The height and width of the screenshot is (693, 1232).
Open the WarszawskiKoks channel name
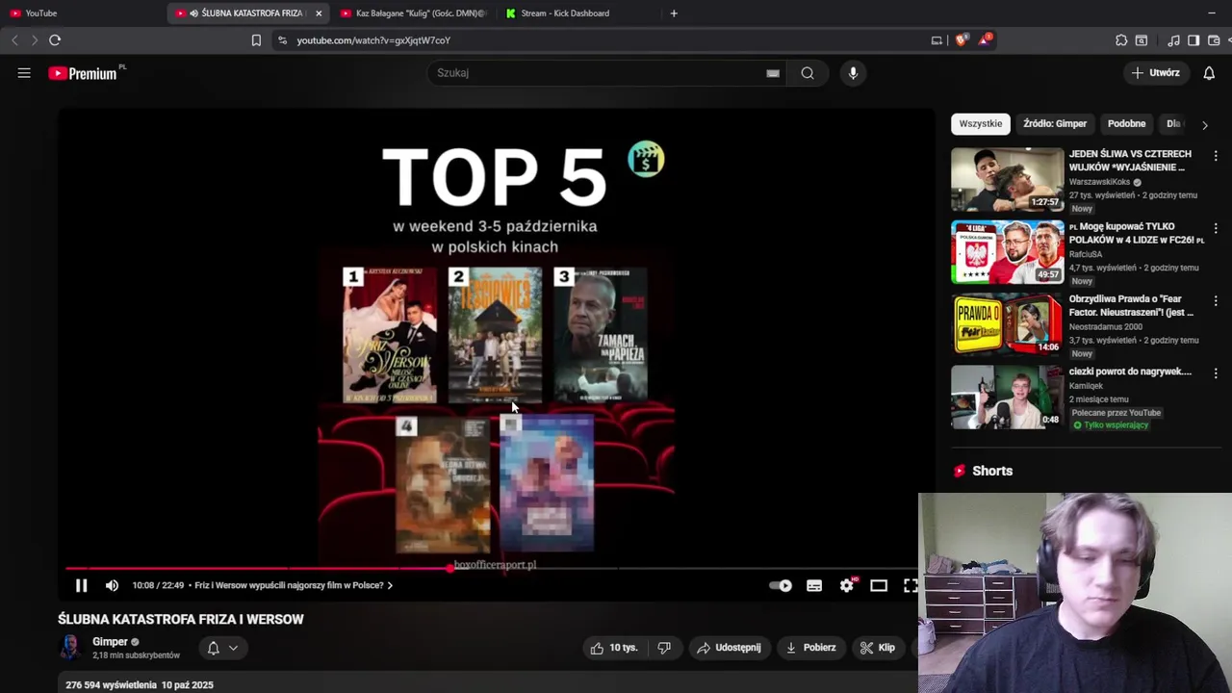tap(1099, 182)
